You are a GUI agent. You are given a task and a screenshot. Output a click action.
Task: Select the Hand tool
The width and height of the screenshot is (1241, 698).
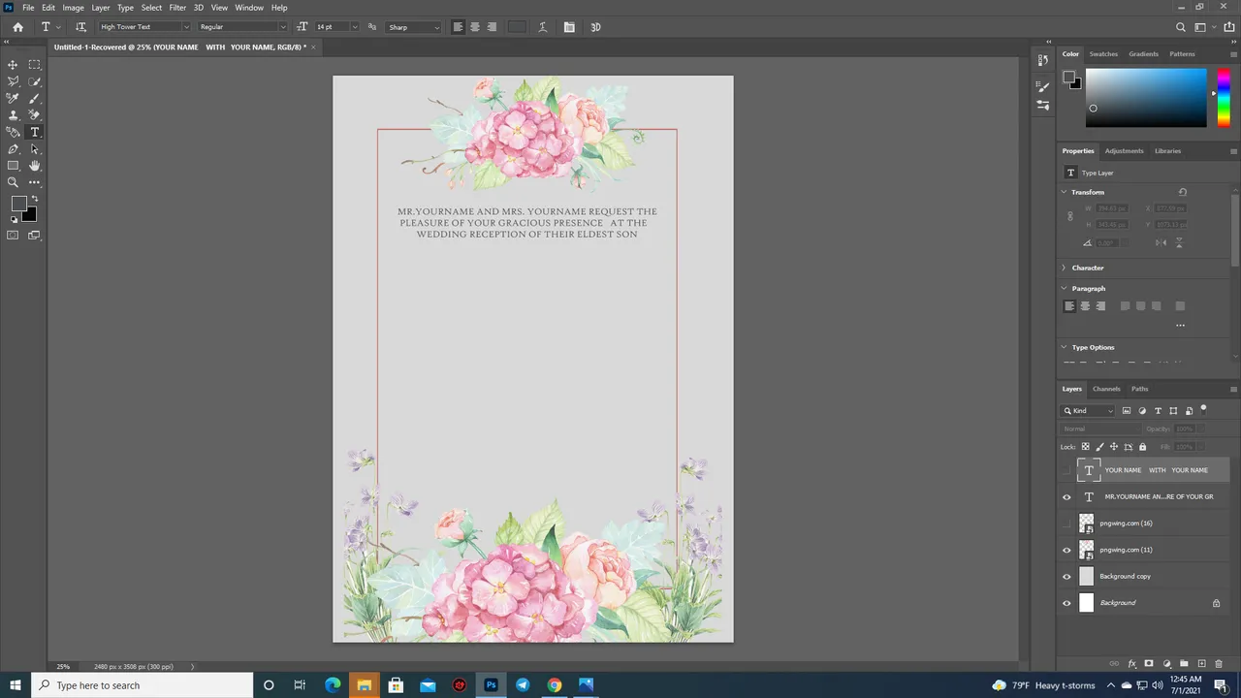[x=35, y=166]
